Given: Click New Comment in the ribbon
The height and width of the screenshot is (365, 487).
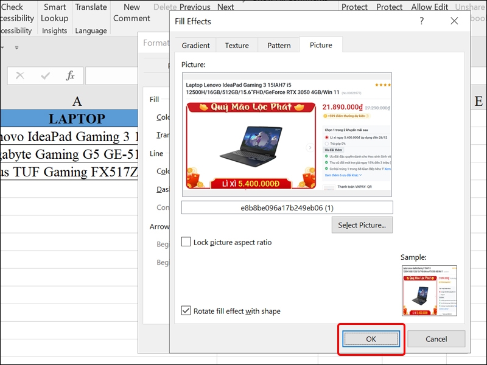Looking at the screenshot, I should 131,12.
